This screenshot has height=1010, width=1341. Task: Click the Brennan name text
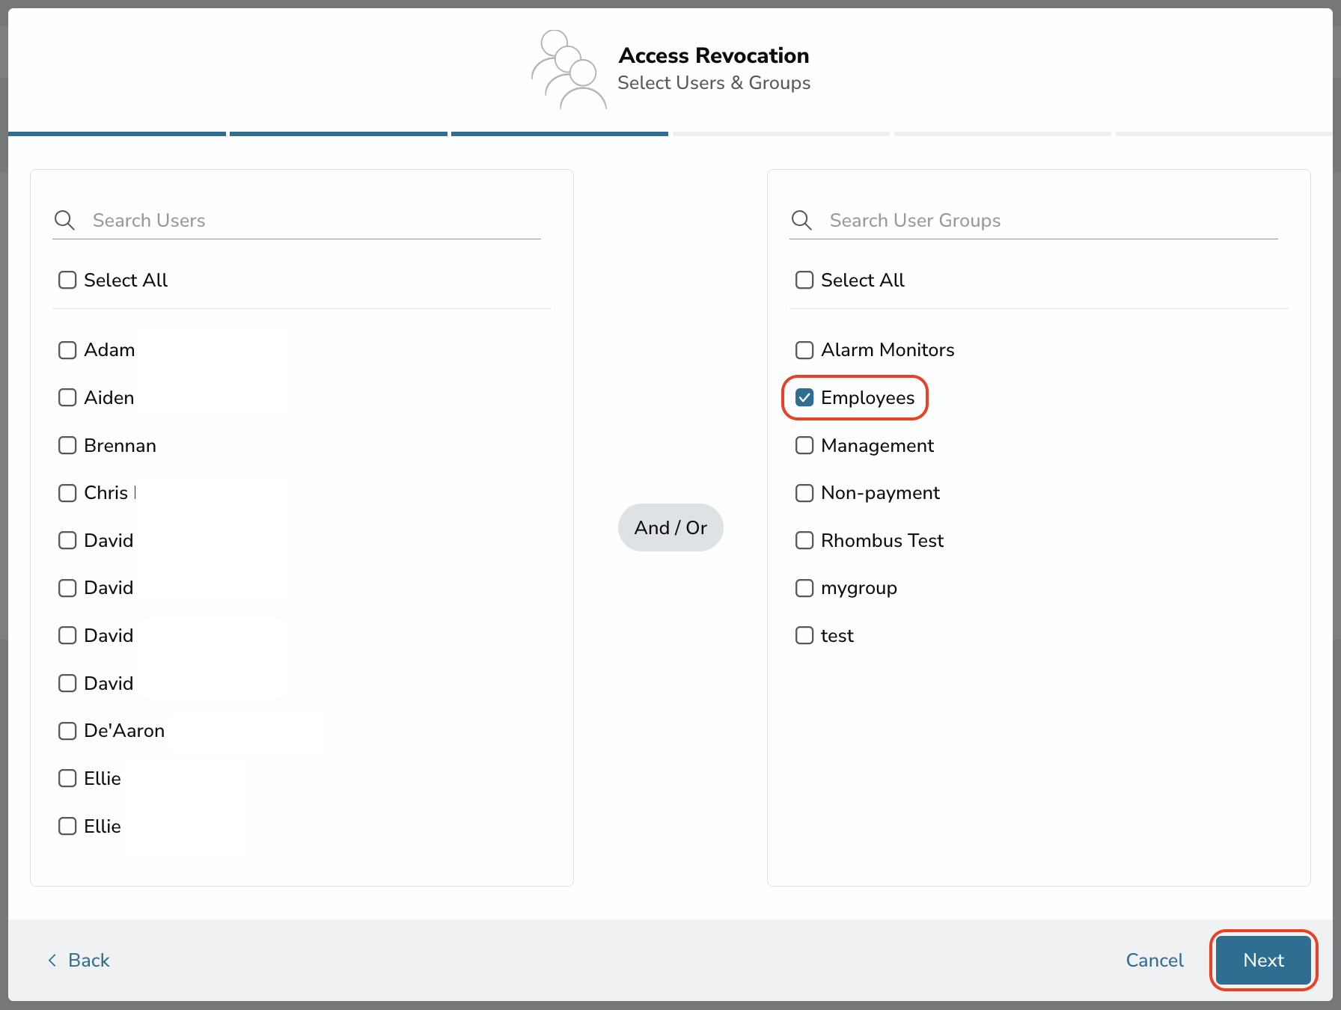120,445
